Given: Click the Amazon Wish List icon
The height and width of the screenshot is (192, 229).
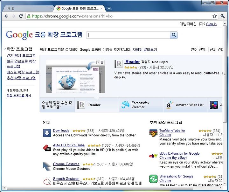Looking at the screenshot, I should coord(169,105).
